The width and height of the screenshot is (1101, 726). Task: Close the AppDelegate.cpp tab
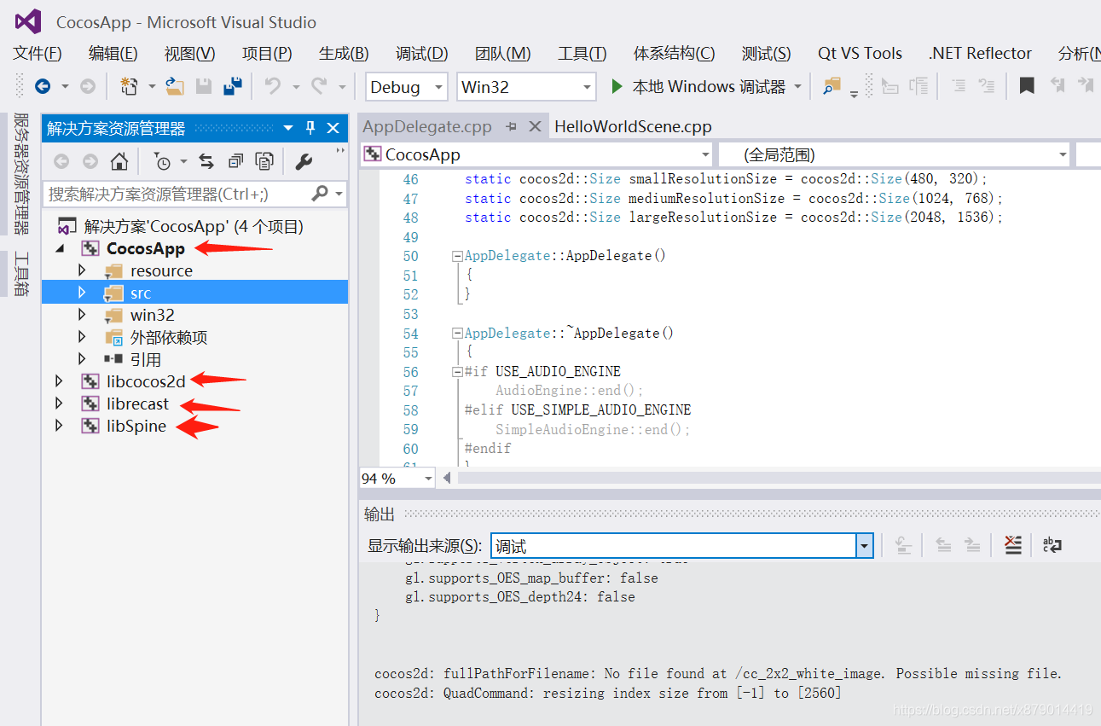535,126
